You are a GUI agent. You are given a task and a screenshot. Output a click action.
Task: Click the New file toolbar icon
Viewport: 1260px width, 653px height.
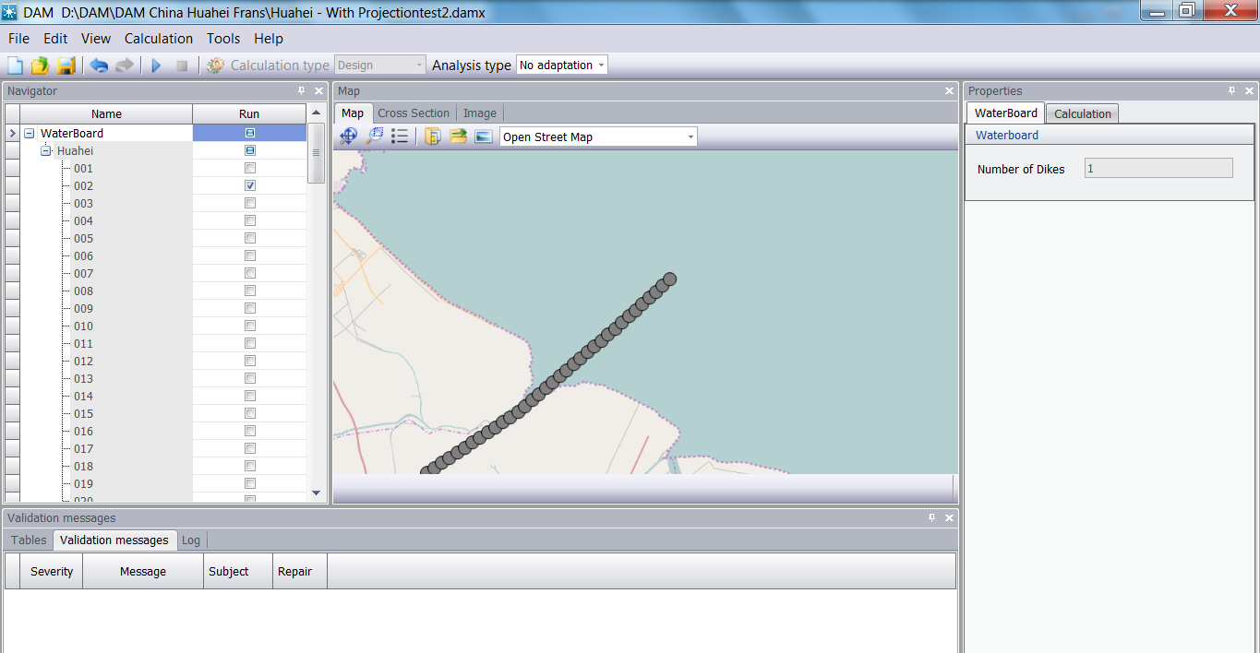[x=16, y=65]
